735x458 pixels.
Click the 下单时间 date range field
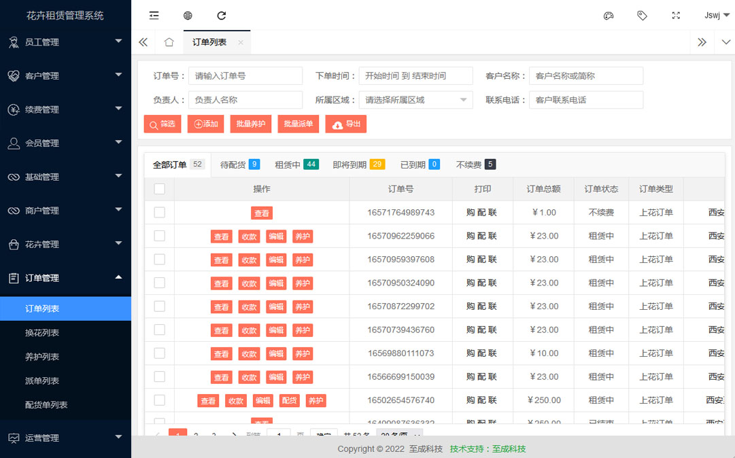coord(416,76)
